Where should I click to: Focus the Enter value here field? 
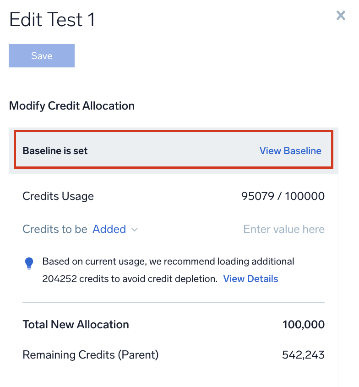(x=267, y=229)
